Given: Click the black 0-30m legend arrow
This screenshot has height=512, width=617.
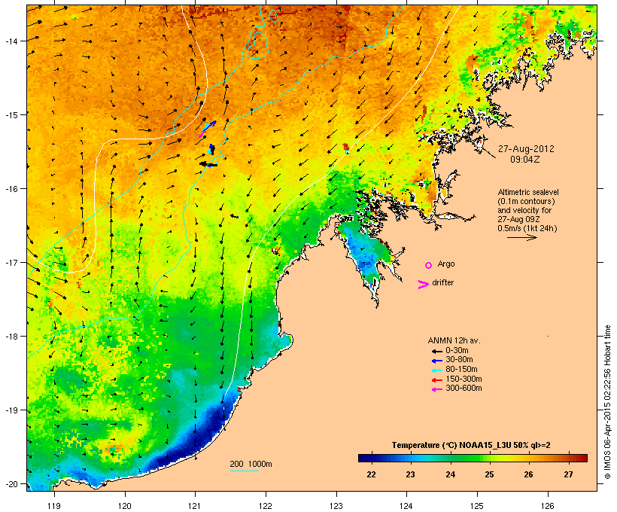Looking at the screenshot, I should [x=436, y=351].
